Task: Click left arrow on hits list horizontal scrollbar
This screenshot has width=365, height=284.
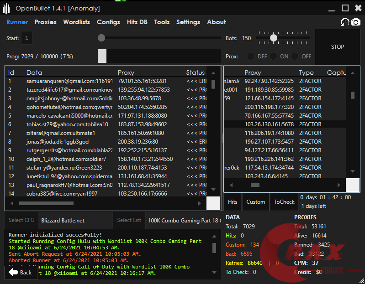Action: tap(231, 185)
